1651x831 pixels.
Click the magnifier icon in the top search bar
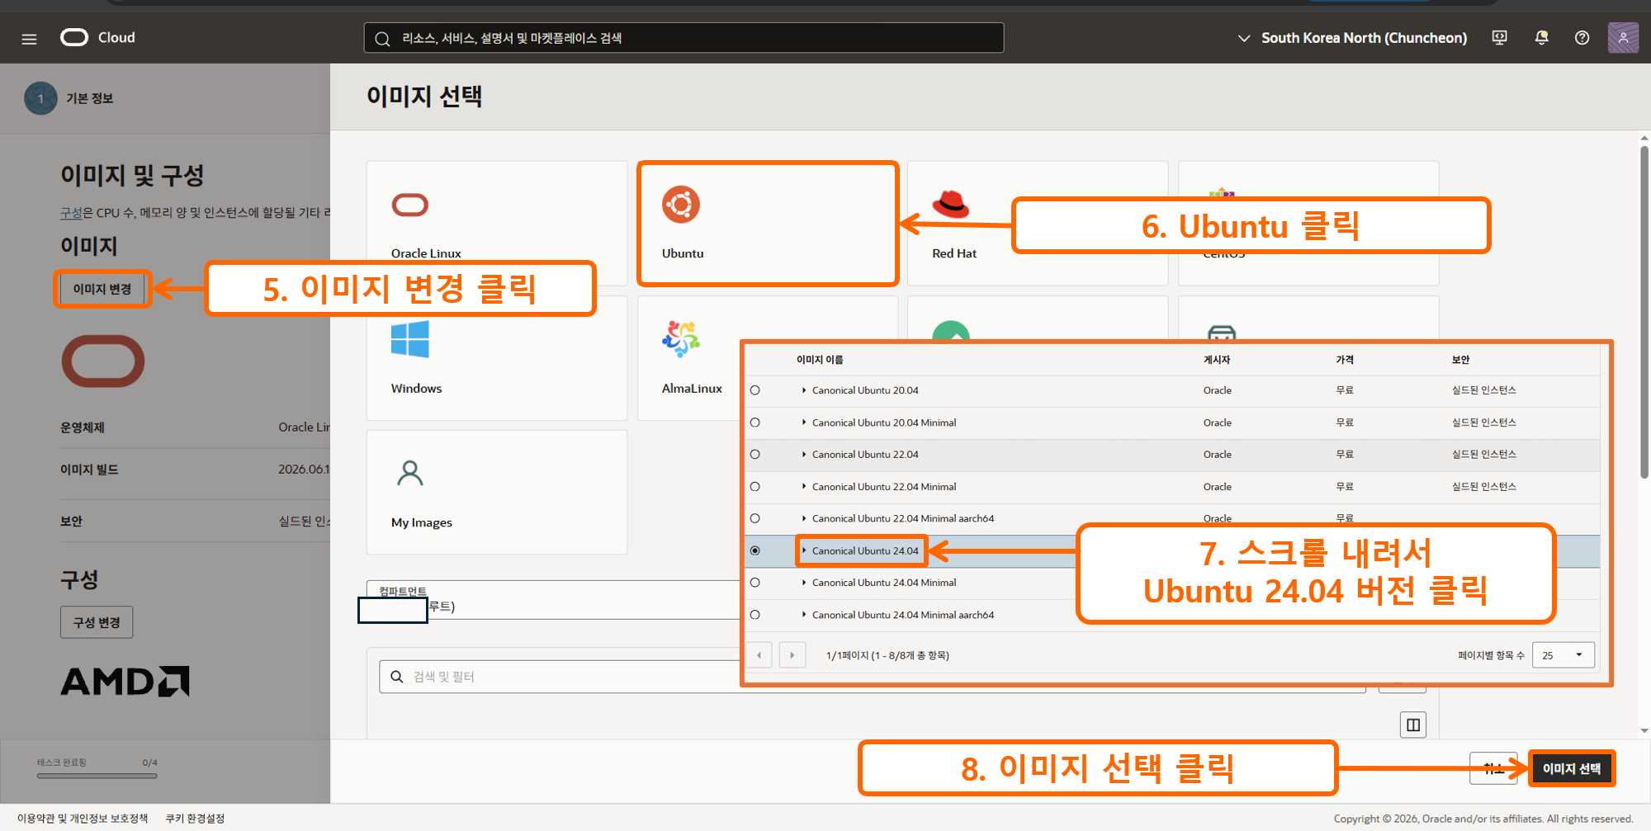pyautogui.click(x=382, y=39)
